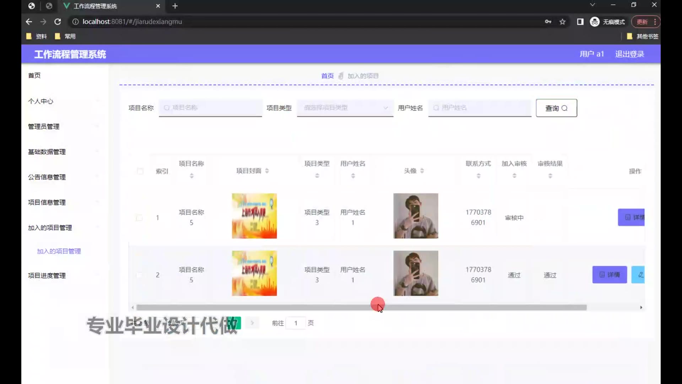Image resolution: width=682 pixels, height=384 pixels.
Task: Sort by 项目封面 column arrows
Action: point(267,171)
